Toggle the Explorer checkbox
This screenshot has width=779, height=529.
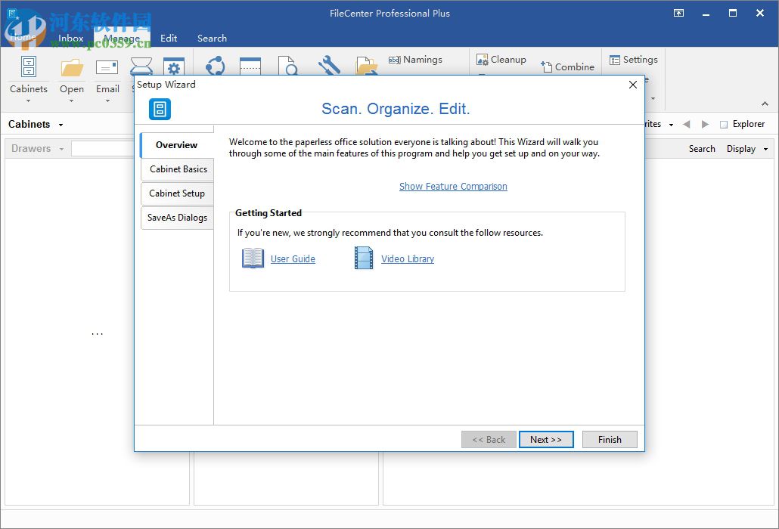(724, 125)
